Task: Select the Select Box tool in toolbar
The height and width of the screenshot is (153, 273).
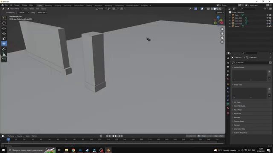Action: coord(4,18)
